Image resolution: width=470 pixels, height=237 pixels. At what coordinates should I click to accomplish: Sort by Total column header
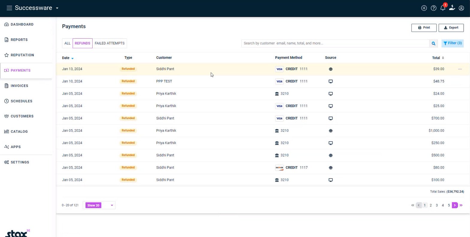pos(438,58)
